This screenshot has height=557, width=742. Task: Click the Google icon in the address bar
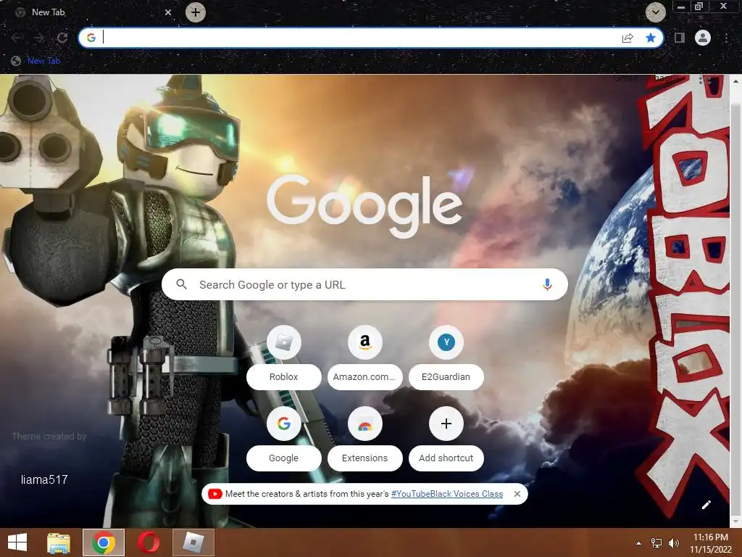pyautogui.click(x=91, y=38)
